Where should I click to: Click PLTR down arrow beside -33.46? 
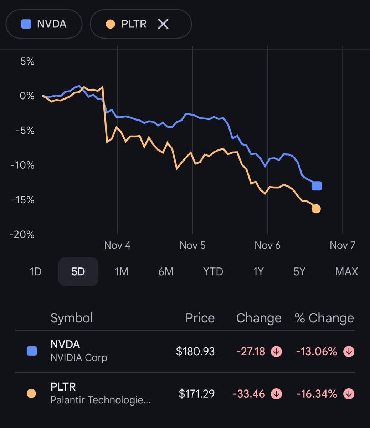(x=277, y=394)
